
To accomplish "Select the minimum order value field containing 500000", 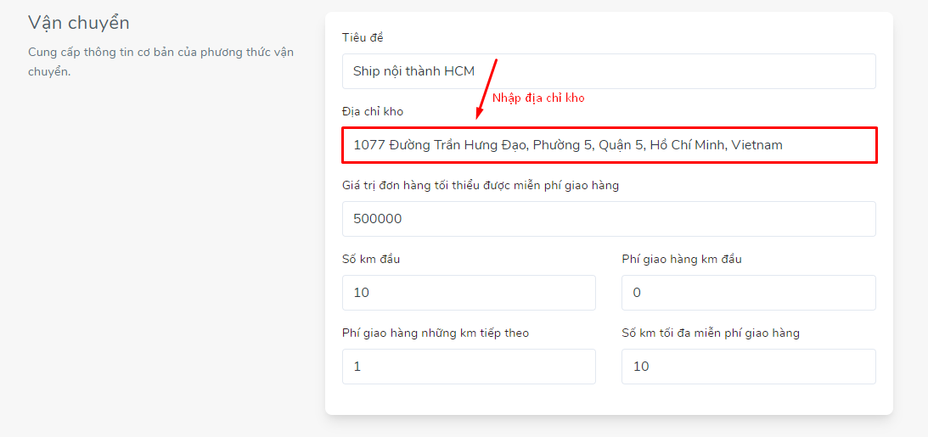I will [x=609, y=219].
